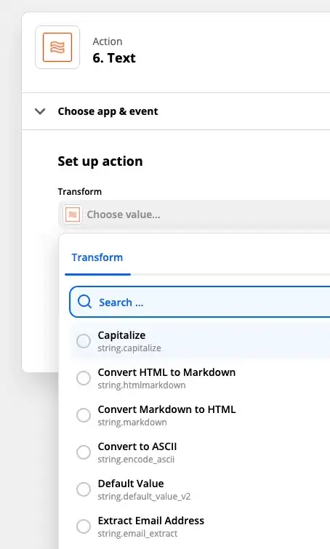
Task: Open the Transform Choose value dropdown
Action: click(194, 215)
